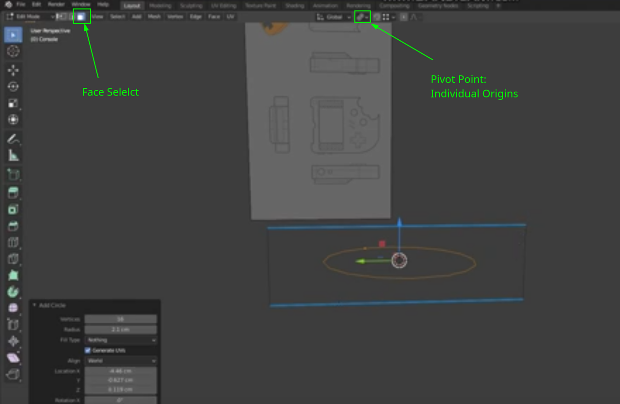Open the Help menu
This screenshot has height=404, width=620.
(x=103, y=4)
